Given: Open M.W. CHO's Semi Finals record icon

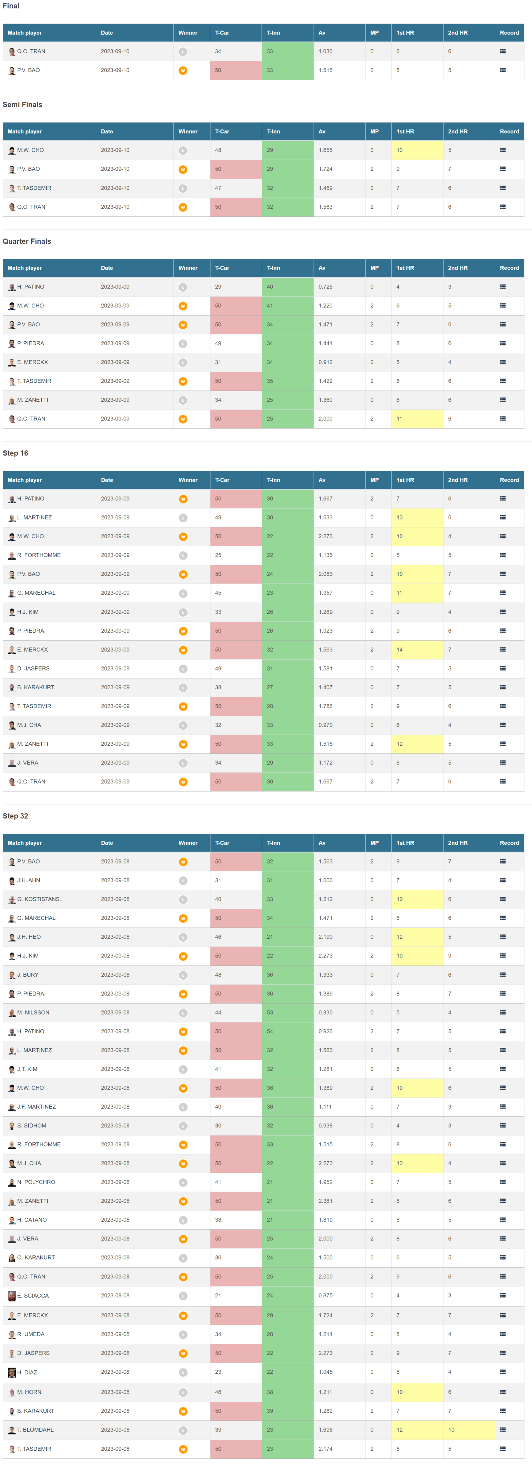Looking at the screenshot, I should click(x=503, y=150).
